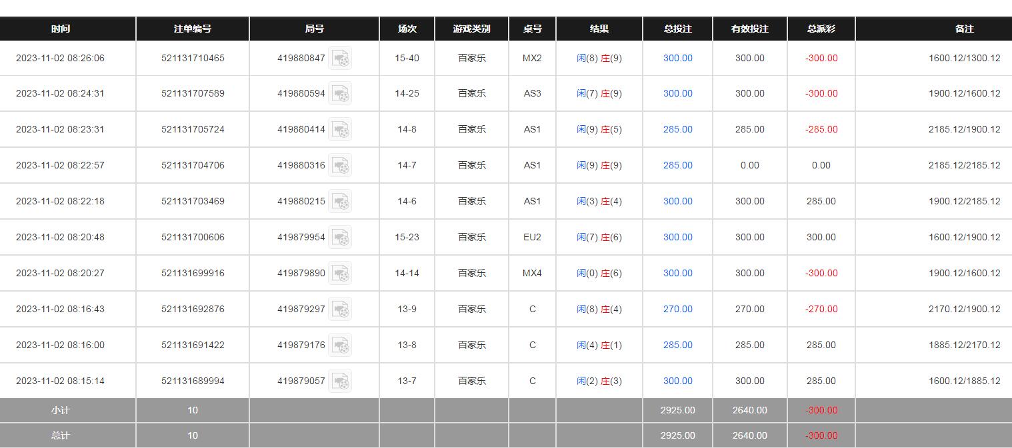Click replay icon for round 419880215

pos(340,202)
